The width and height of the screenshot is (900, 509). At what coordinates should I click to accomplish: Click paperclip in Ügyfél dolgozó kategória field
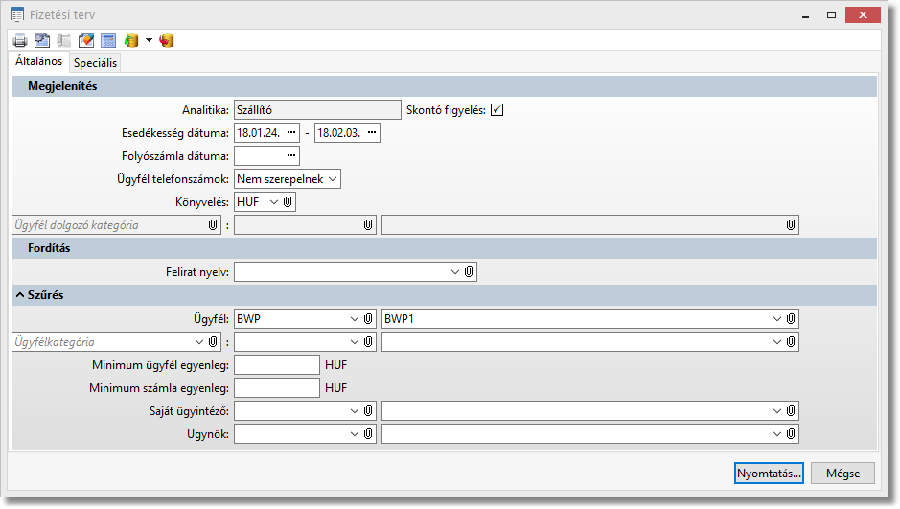[213, 225]
